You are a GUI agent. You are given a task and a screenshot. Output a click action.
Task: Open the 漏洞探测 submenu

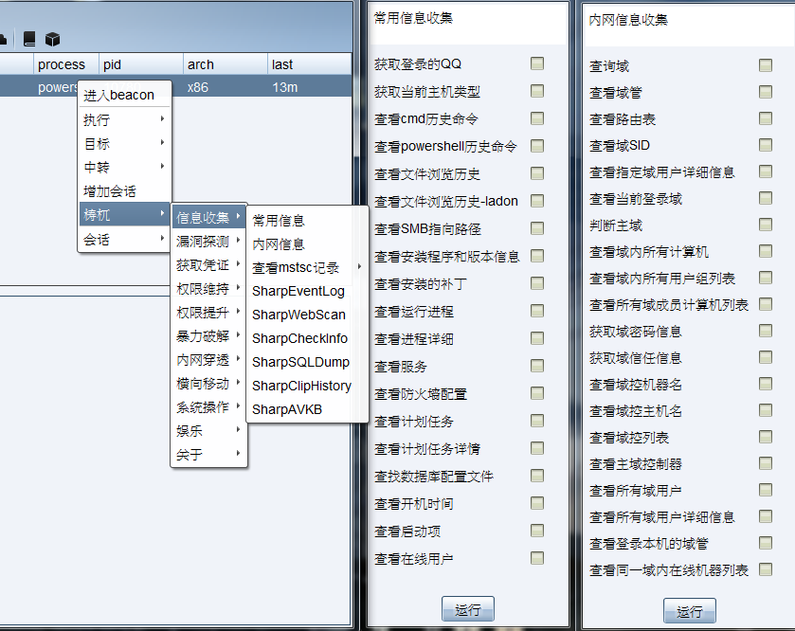pos(208,242)
